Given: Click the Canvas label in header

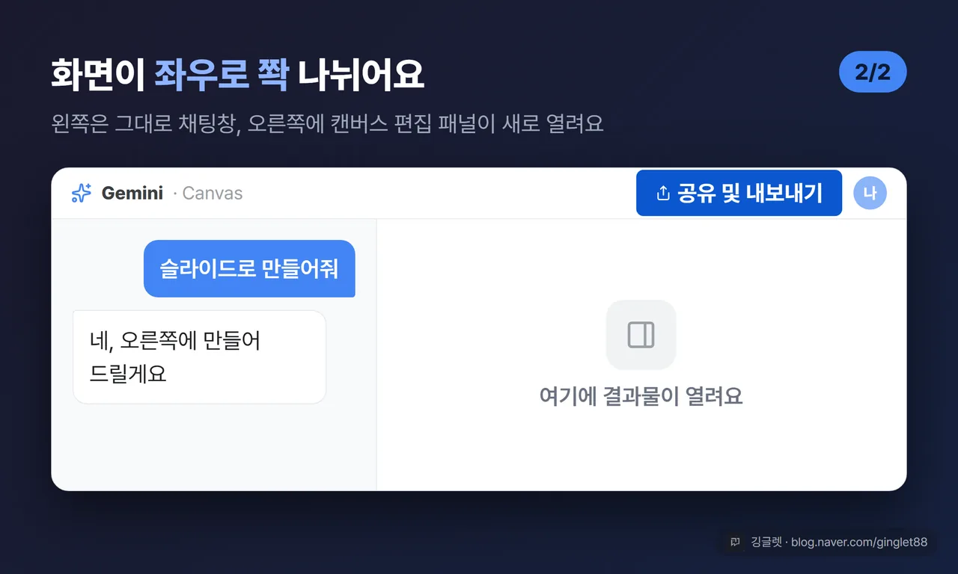Looking at the screenshot, I should point(212,193).
